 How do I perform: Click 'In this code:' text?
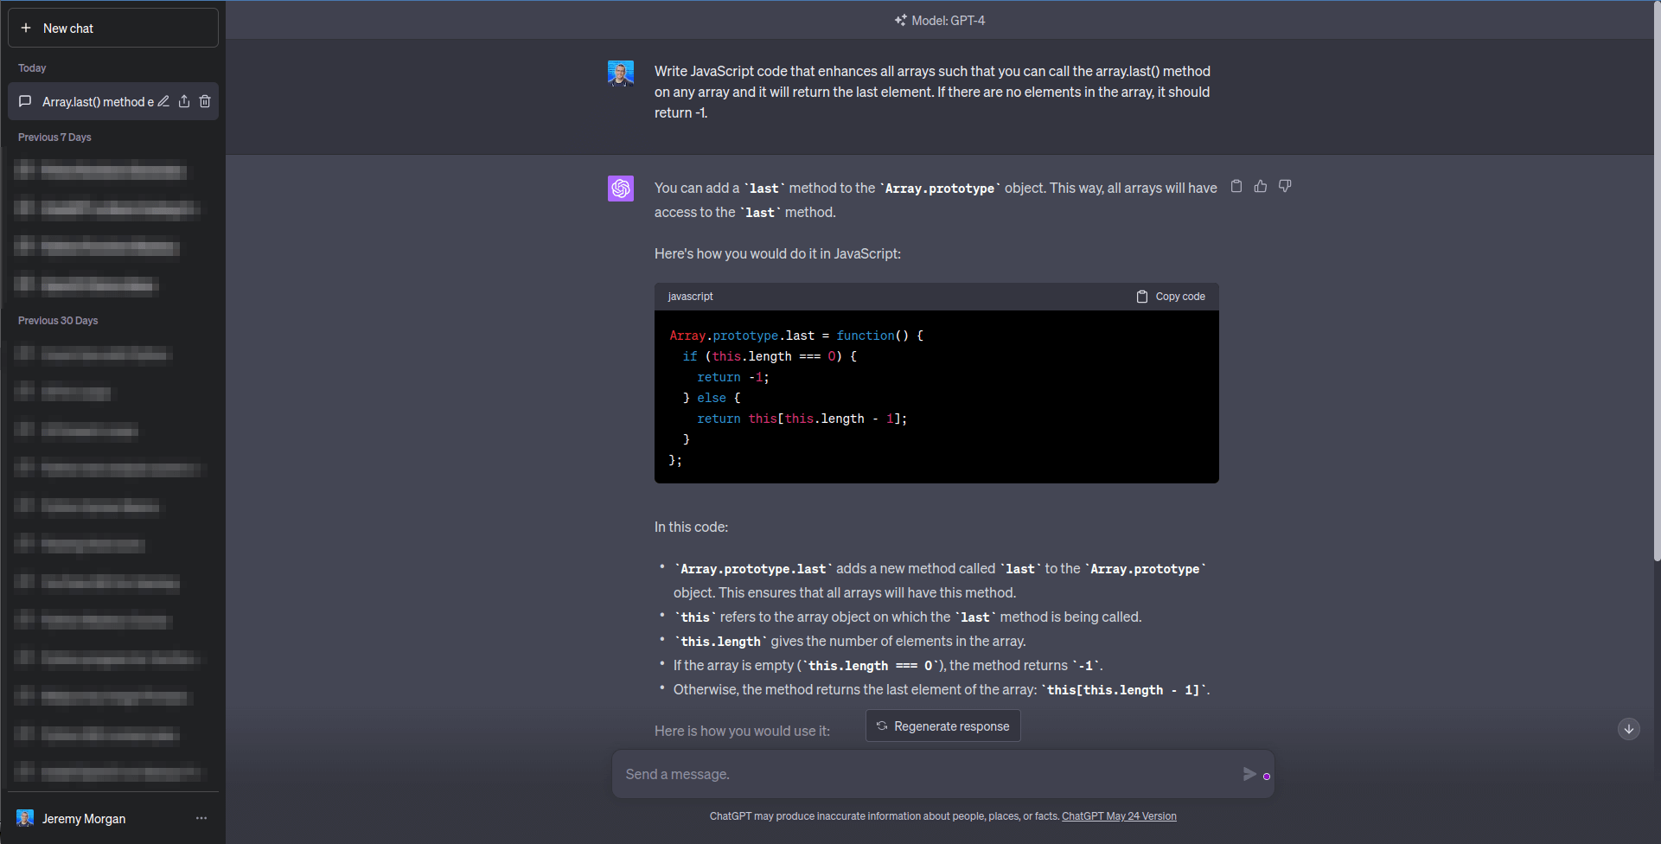pyautogui.click(x=691, y=527)
